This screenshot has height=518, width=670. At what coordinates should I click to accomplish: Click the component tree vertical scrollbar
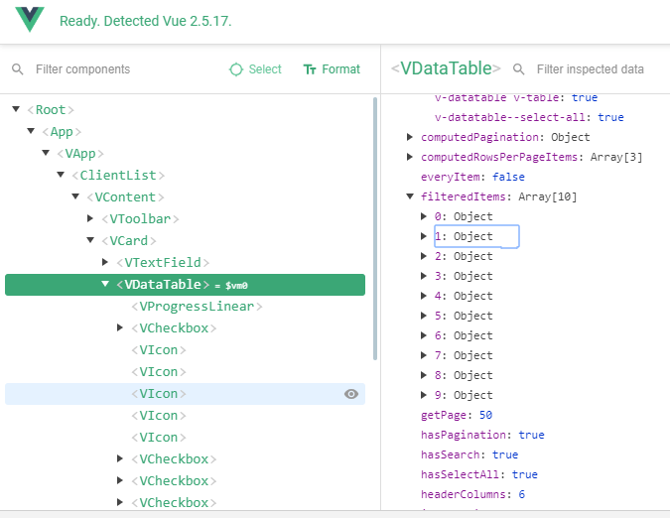[374, 228]
